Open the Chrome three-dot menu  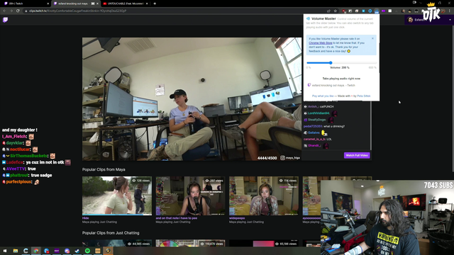[450, 11]
